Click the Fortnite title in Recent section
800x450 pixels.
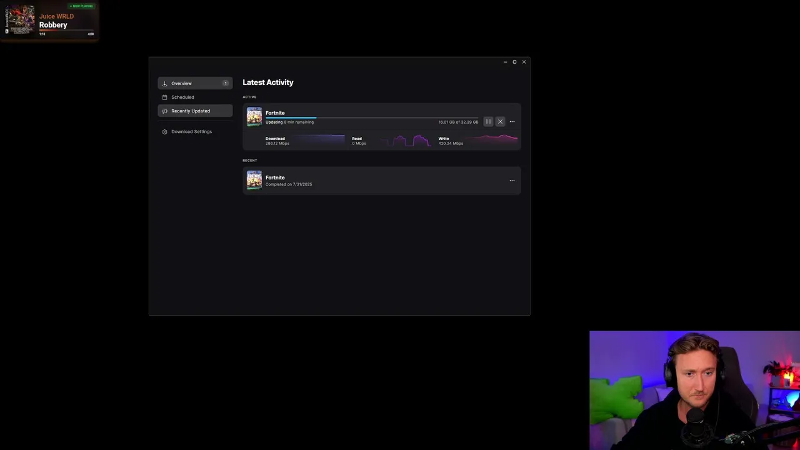click(275, 177)
